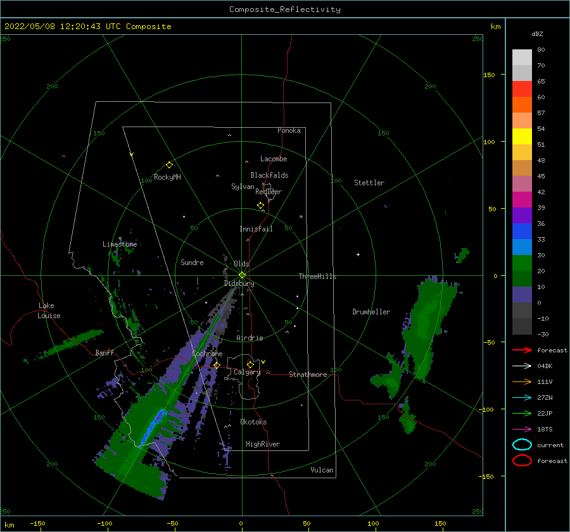
Task: Click the Sundre label
Action: coord(192,262)
